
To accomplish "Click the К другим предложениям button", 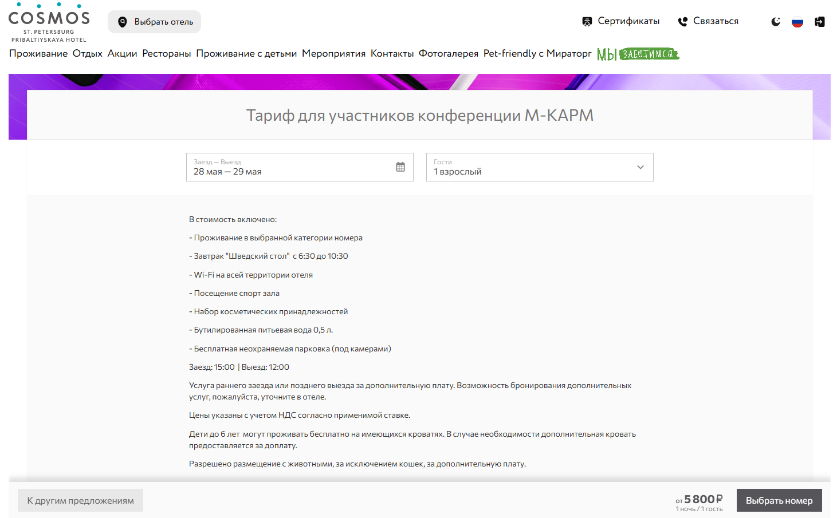I will (80, 500).
